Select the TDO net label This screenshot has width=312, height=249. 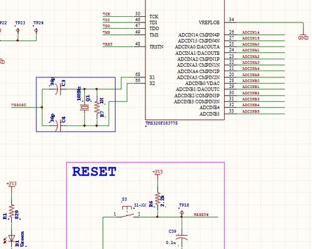click(106, 26)
